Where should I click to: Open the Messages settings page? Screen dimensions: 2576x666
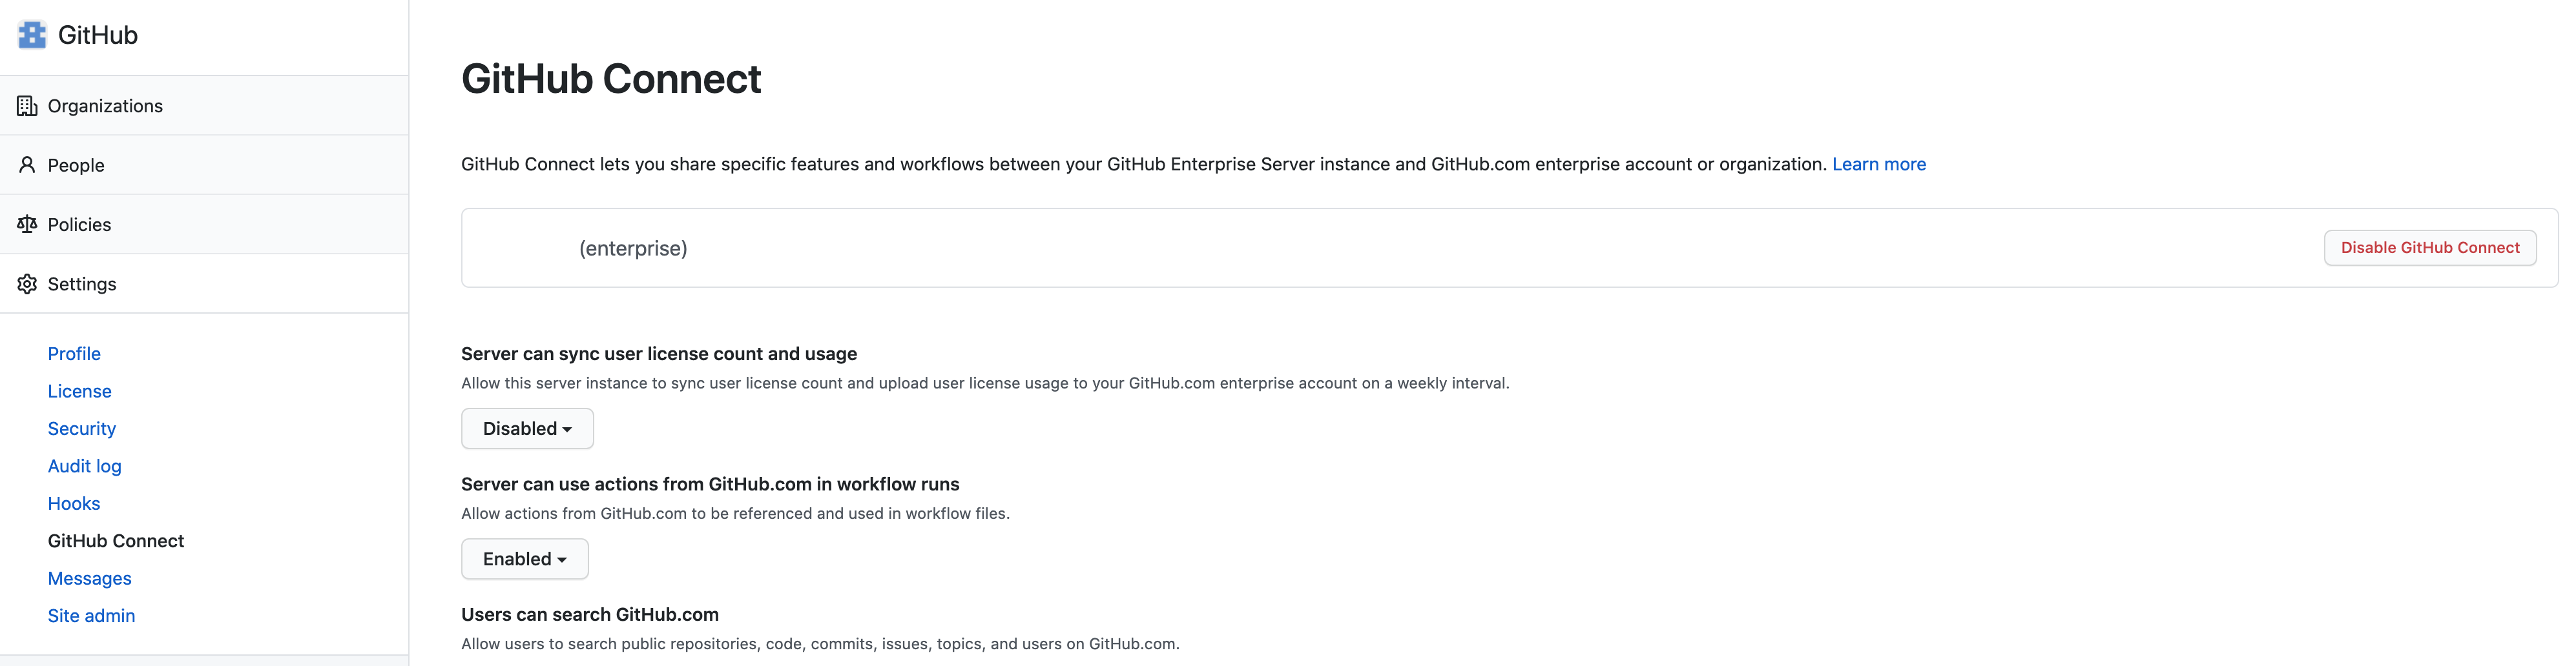[89, 578]
